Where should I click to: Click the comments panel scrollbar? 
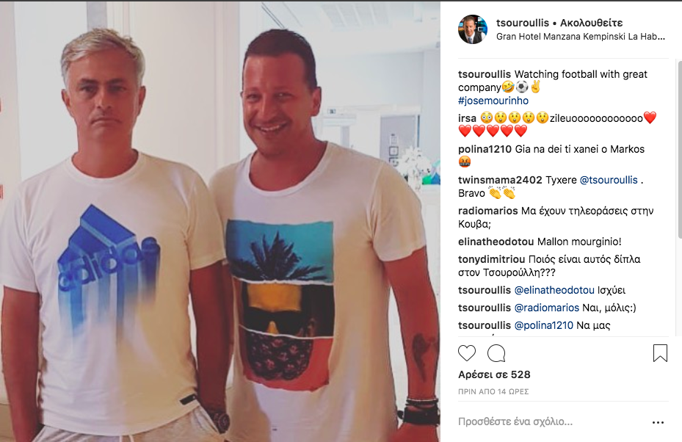[x=679, y=149]
